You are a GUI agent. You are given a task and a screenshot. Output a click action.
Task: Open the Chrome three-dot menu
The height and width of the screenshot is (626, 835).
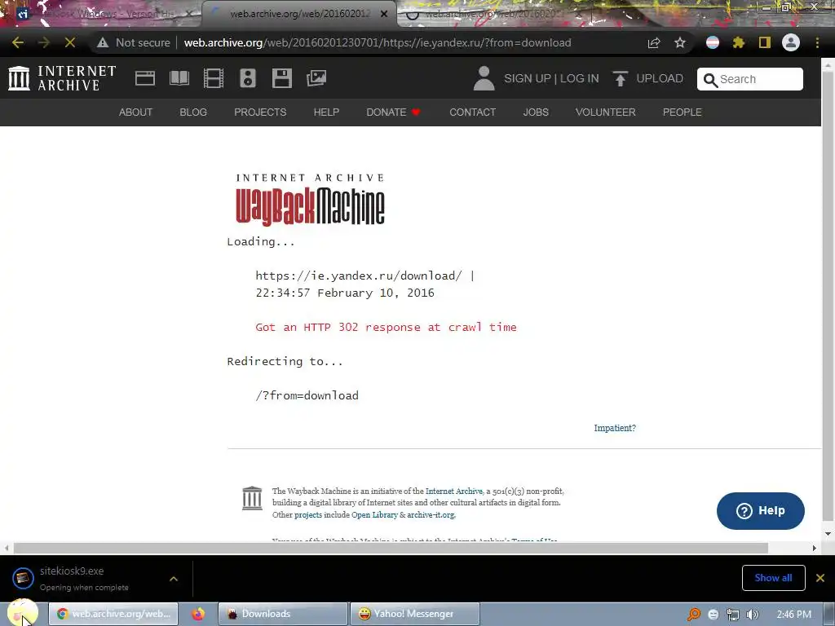click(817, 42)
